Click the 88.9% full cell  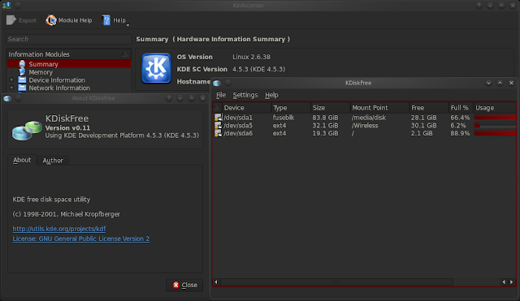pyautogui.click(x=460, y=133)
